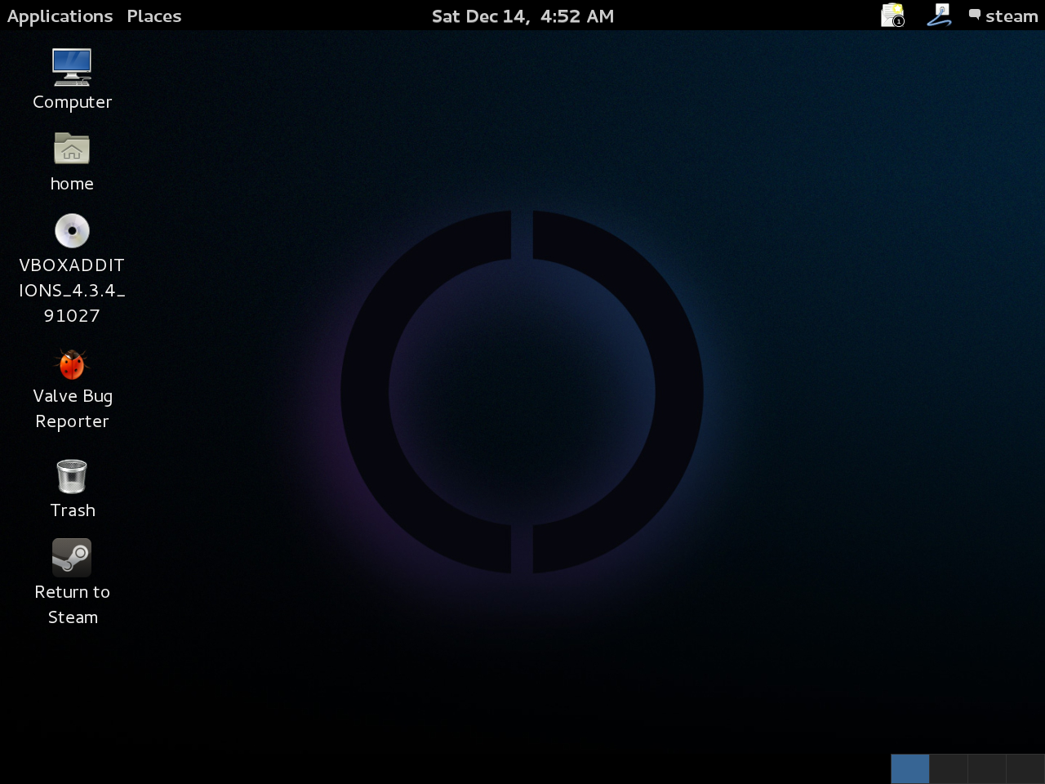The image size is (1045, 784).
Task: Select the Valve Bug Reporter label text
Action: coord(72,408)
